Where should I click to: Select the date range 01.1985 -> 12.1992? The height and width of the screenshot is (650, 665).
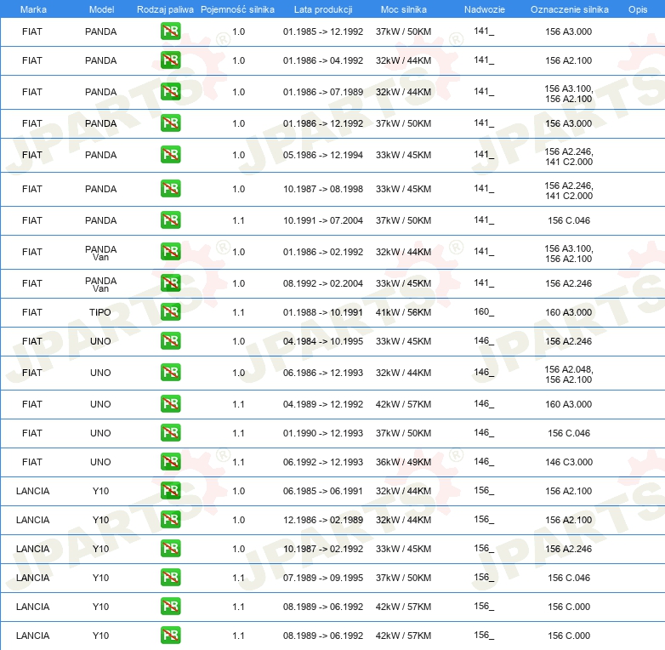(x=323, y=31)
